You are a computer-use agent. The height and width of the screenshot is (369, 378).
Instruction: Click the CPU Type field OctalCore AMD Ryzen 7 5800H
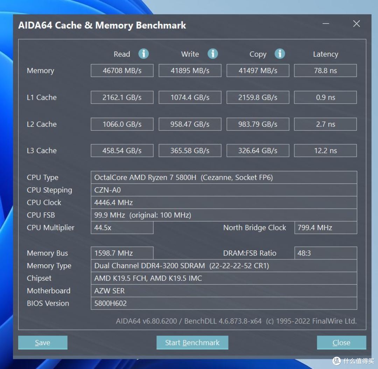coord(224,177)
